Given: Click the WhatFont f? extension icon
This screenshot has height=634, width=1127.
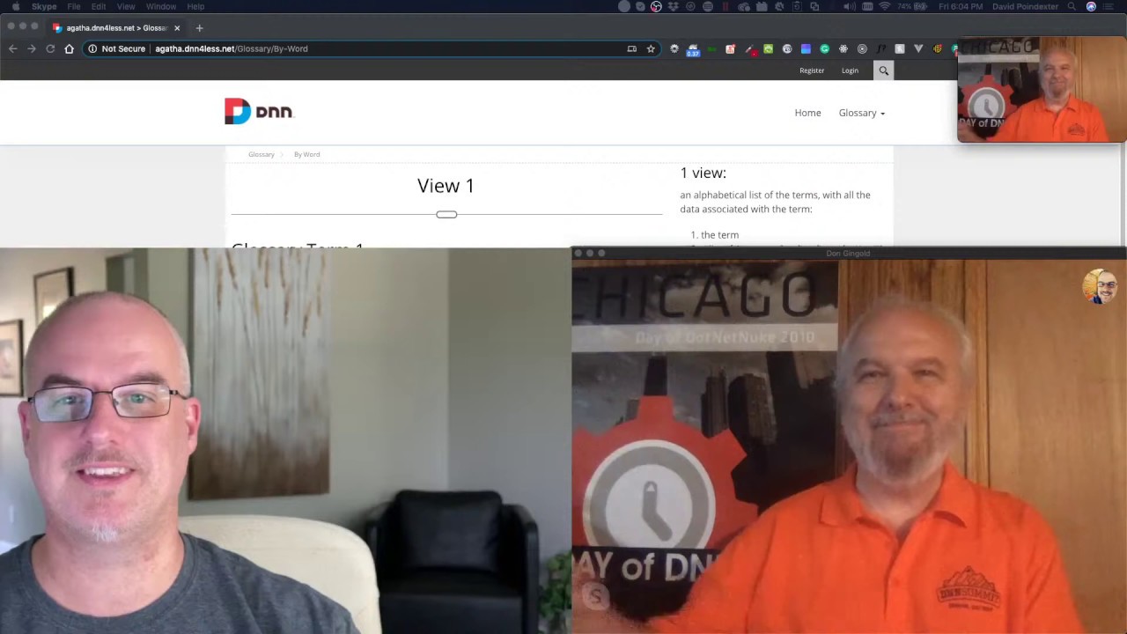Looking at the screenshot, I should (x=881, y=48).
